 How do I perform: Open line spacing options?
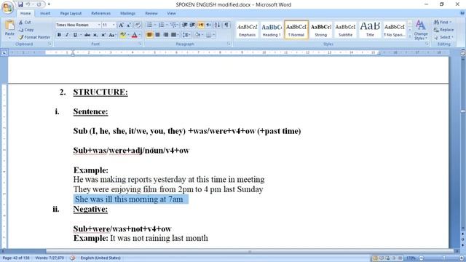coord(187,35)
